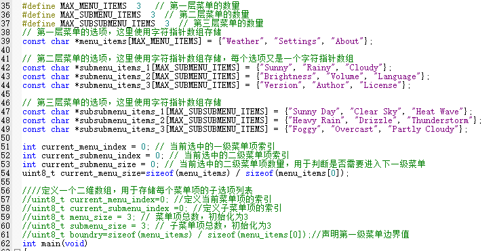Click the void keyword in main

click(x=75, y=244)
